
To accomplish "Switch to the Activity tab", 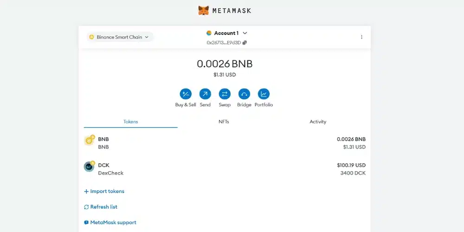I will [318, 122].
